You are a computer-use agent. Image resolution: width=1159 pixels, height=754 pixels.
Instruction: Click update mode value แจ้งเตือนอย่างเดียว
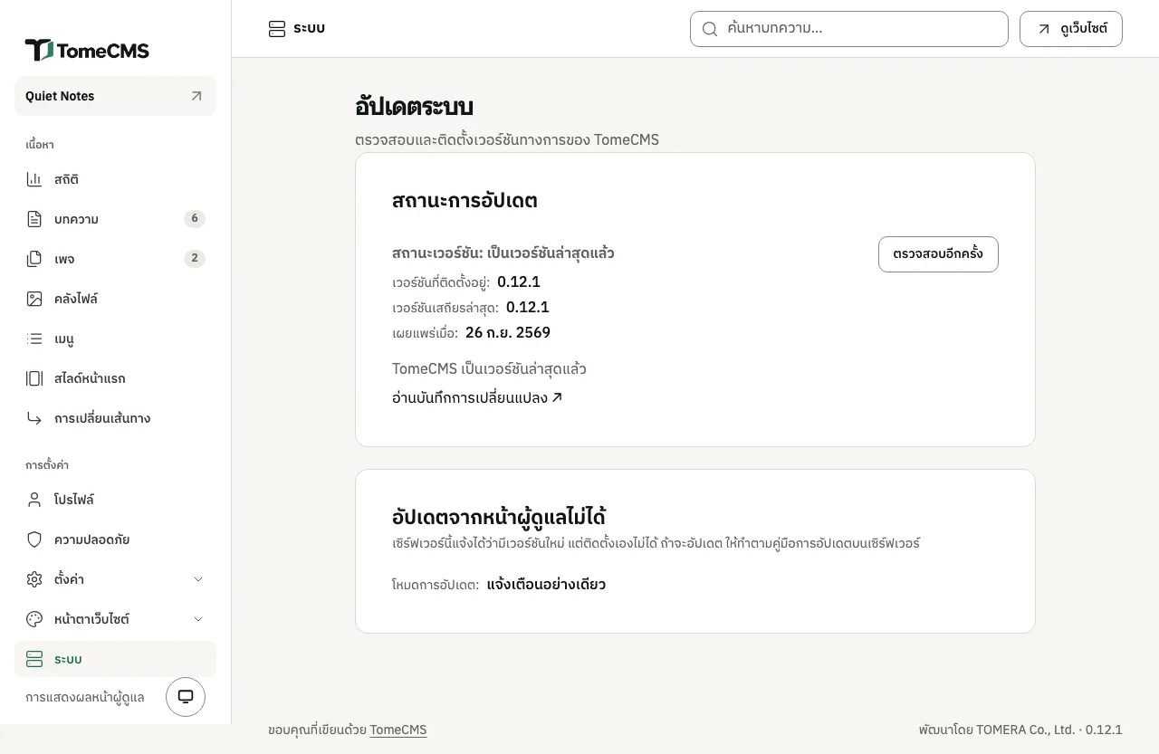(546, 585)
